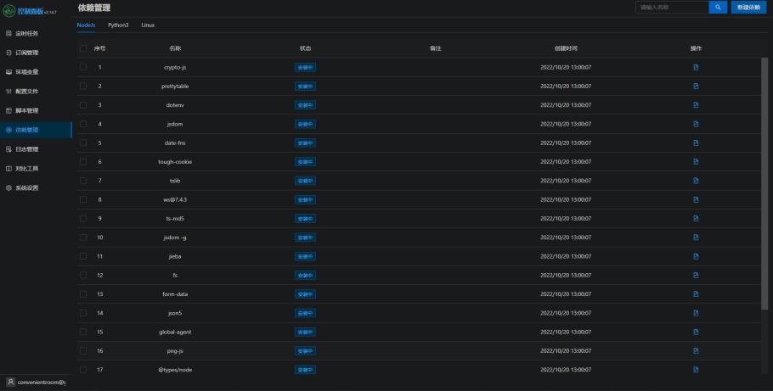
Task: Click the magnifier search button
Action: tap(718, 7)
